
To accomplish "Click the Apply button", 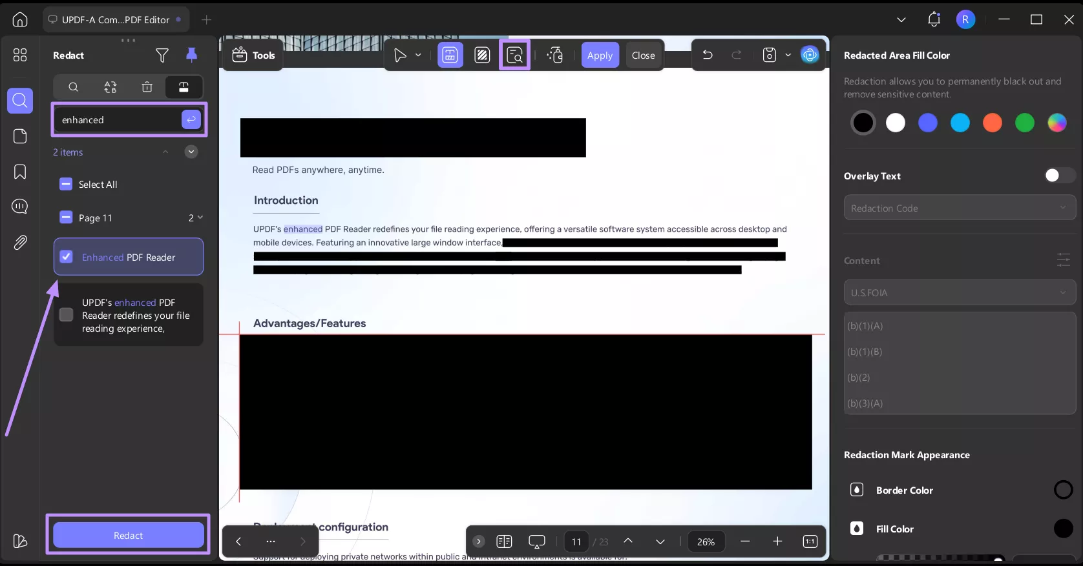I will coord(600,55).
